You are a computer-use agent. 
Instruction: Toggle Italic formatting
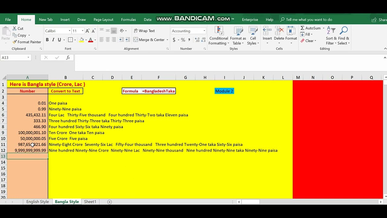pos(53,40)
